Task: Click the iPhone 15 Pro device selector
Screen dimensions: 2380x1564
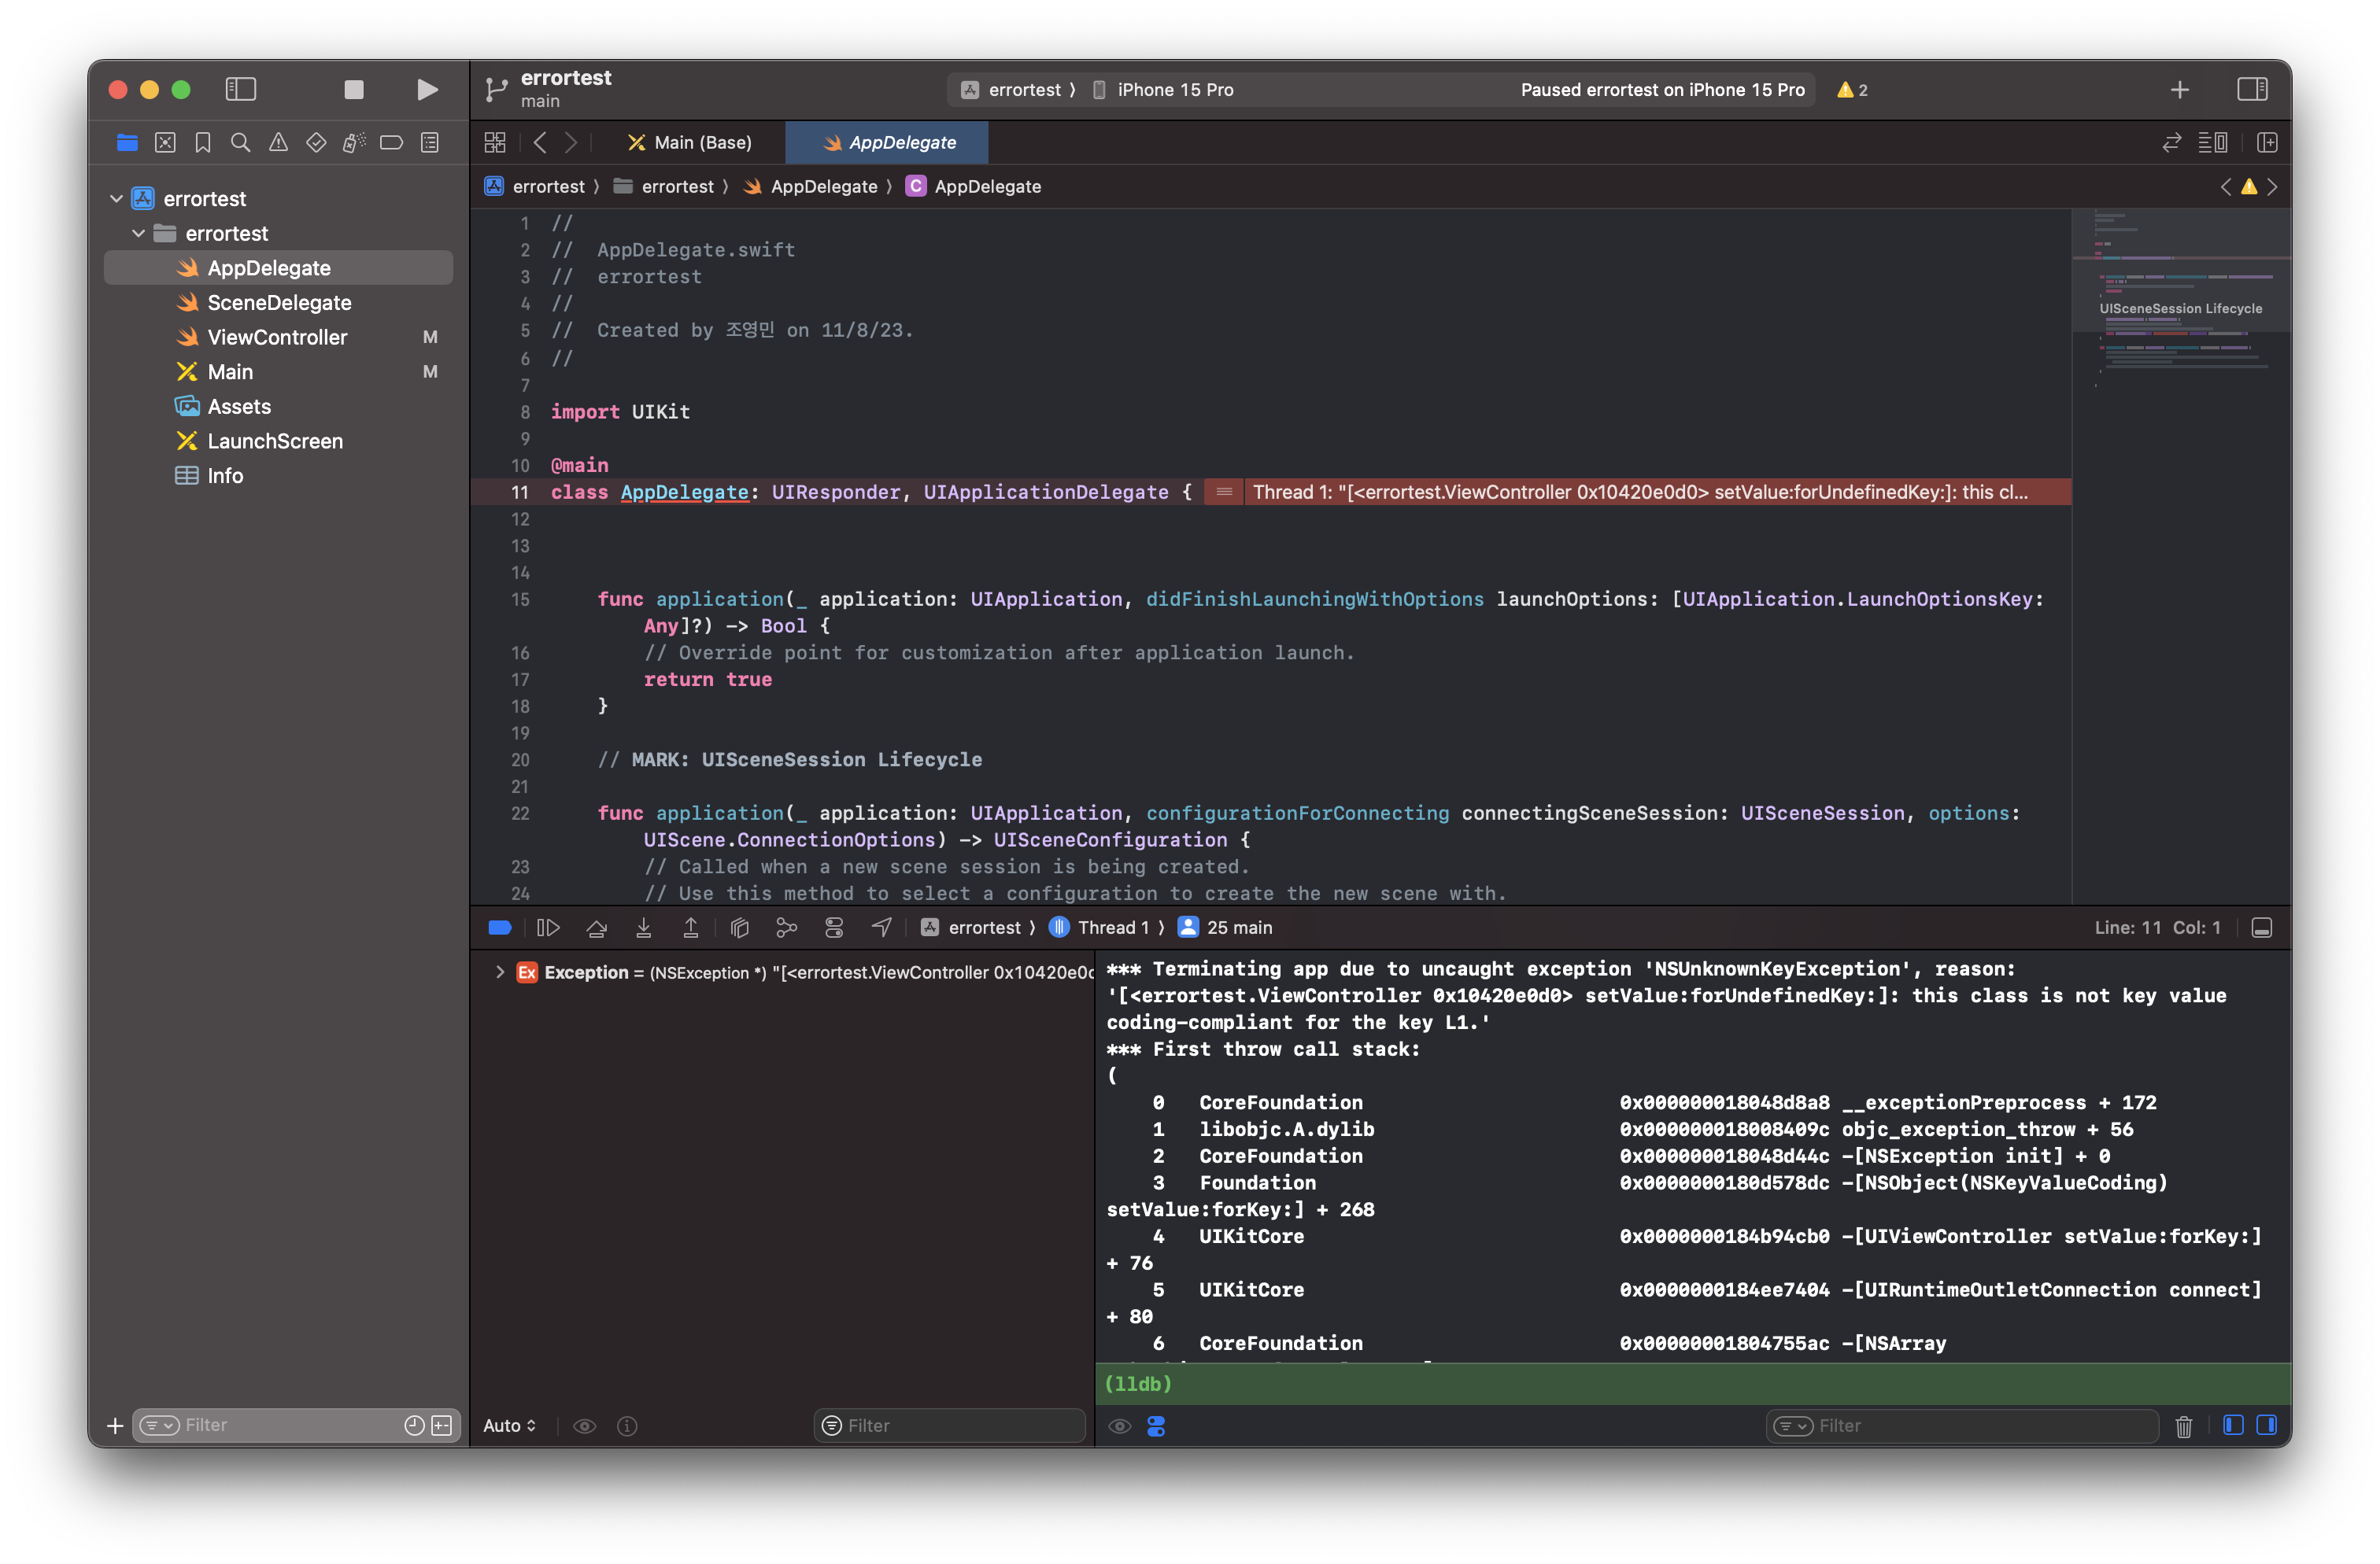Action: coord(1174,90)
